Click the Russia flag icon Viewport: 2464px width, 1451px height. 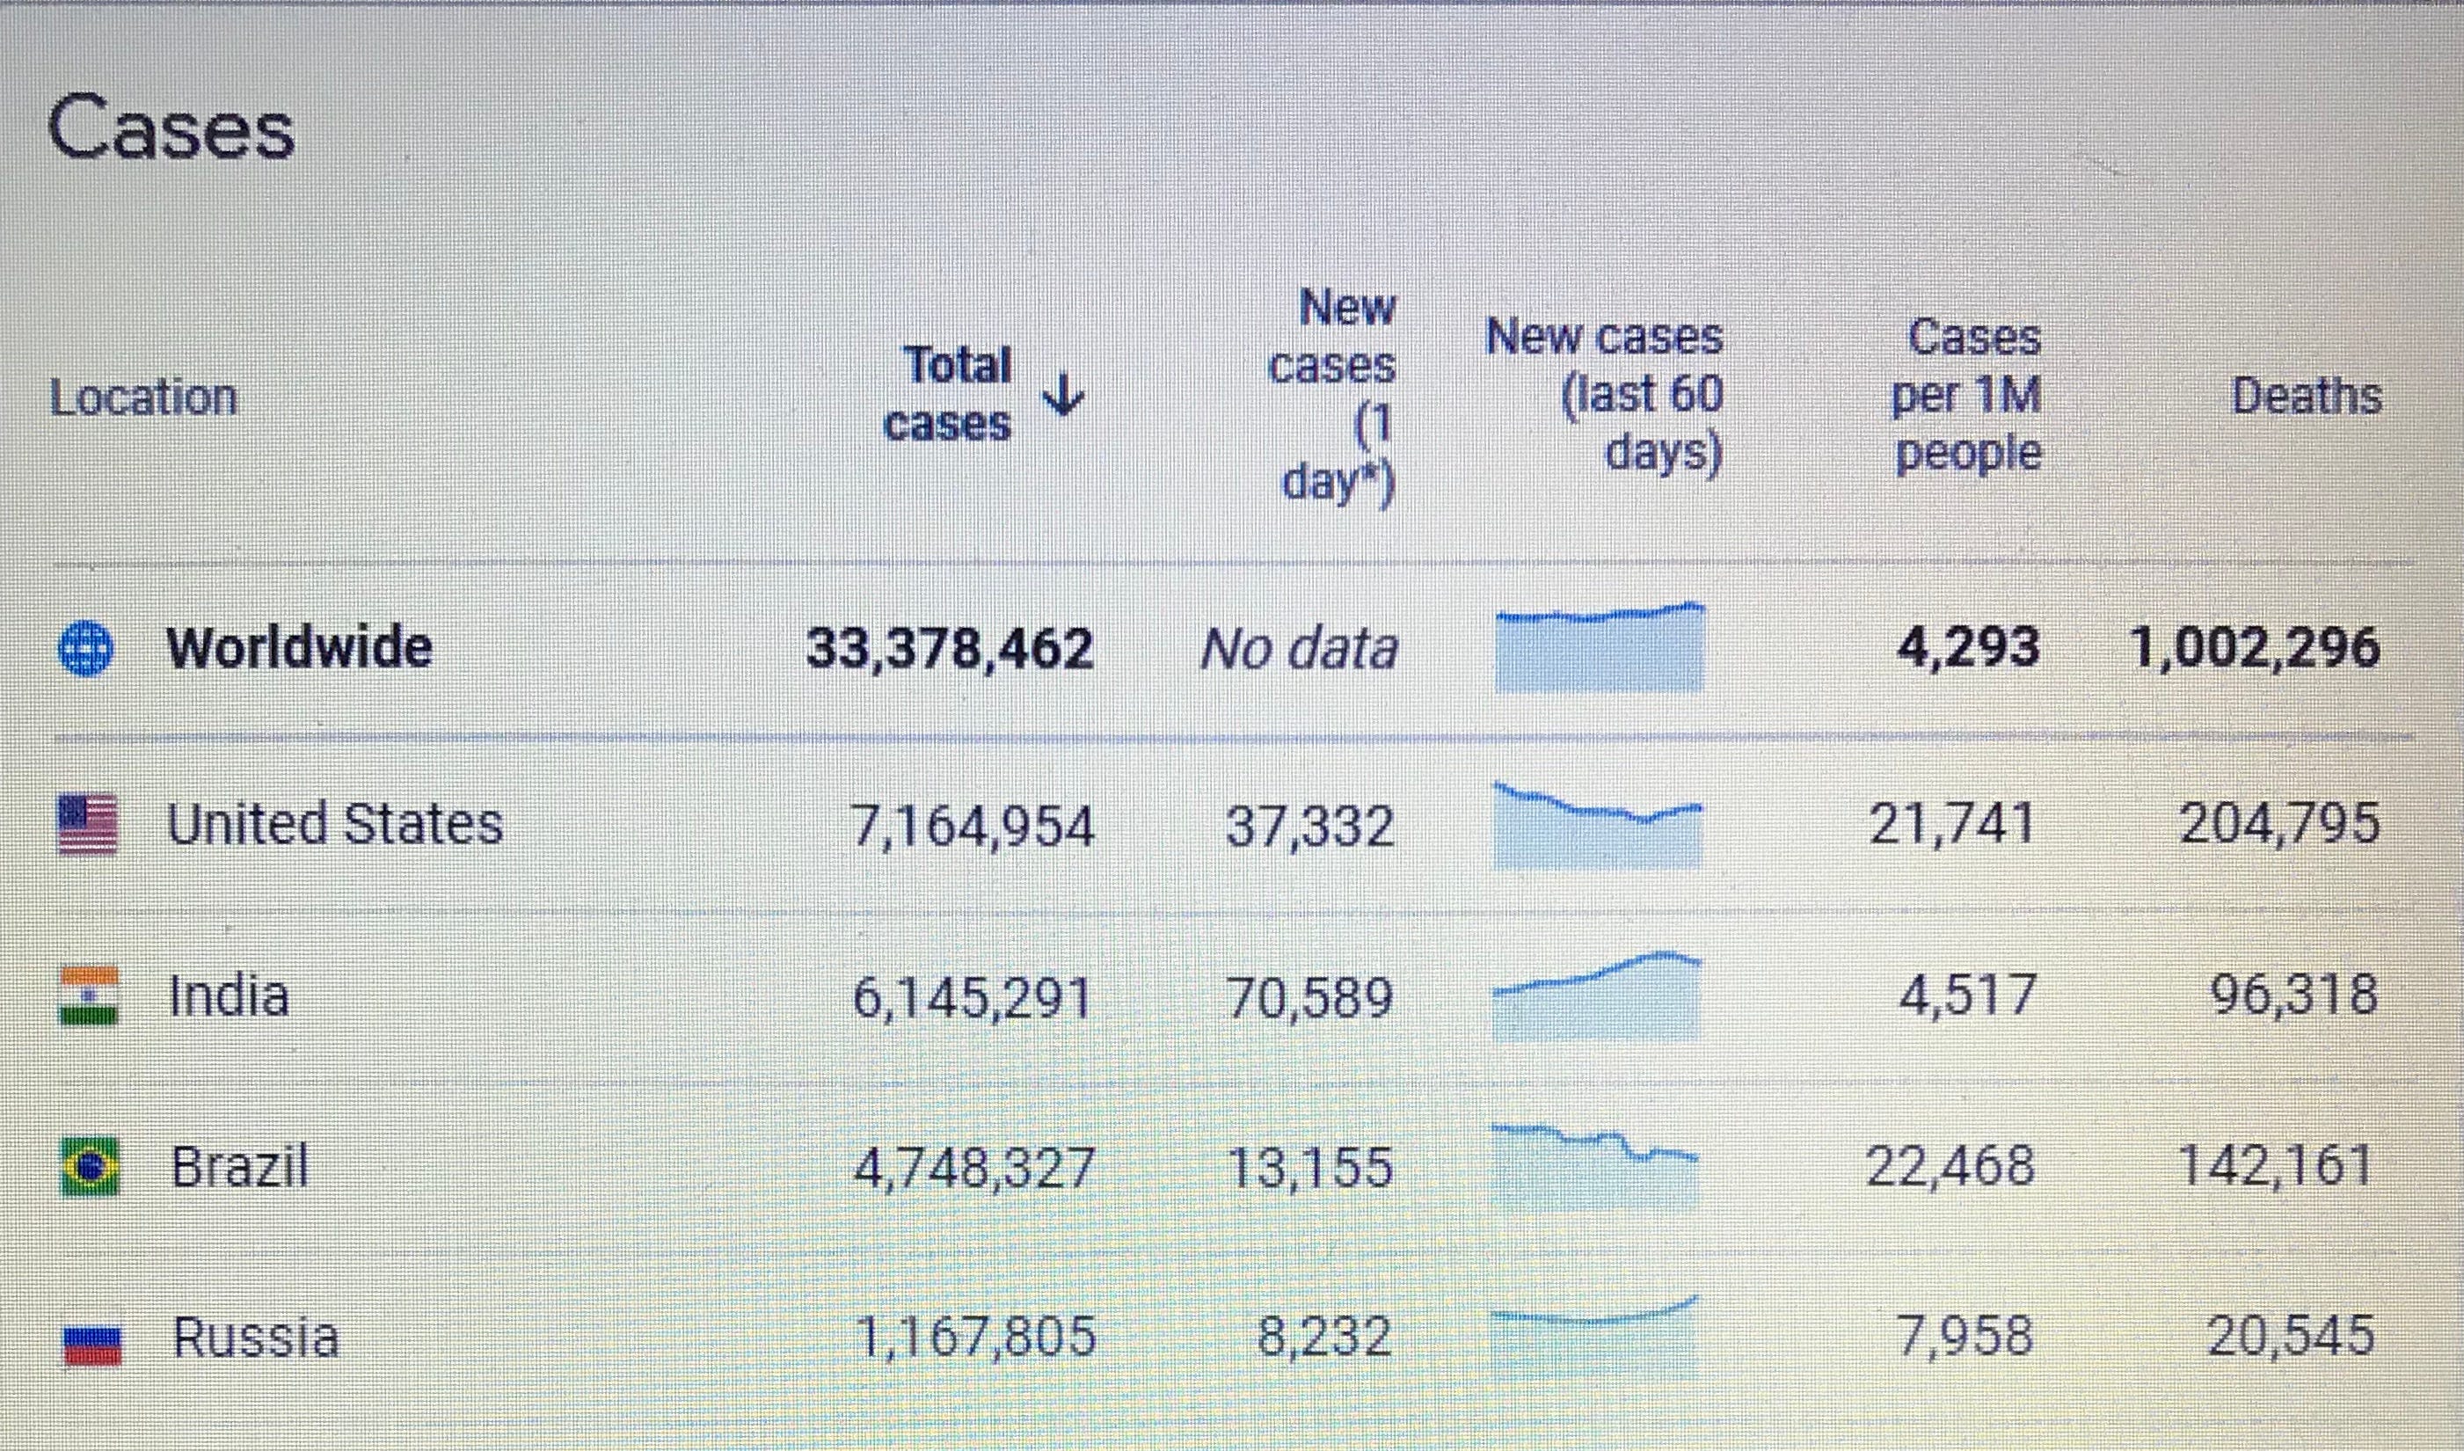point(92,1344)
